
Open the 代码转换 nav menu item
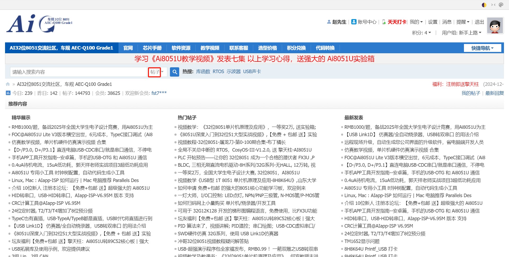[x=325, y=48]
